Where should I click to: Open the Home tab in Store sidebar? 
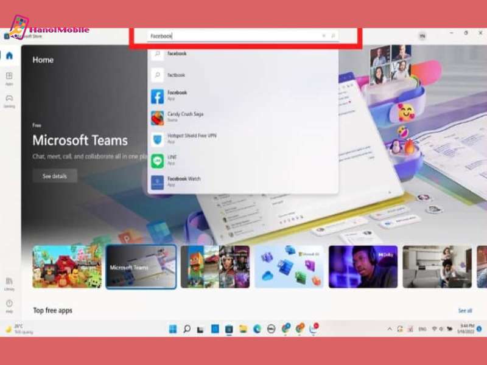(x=9, y=55)
